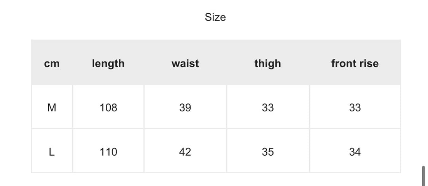Viewport: 428px width, 186px height.
Task: Click the front rise value 34 for L
Action: point(355,152)
